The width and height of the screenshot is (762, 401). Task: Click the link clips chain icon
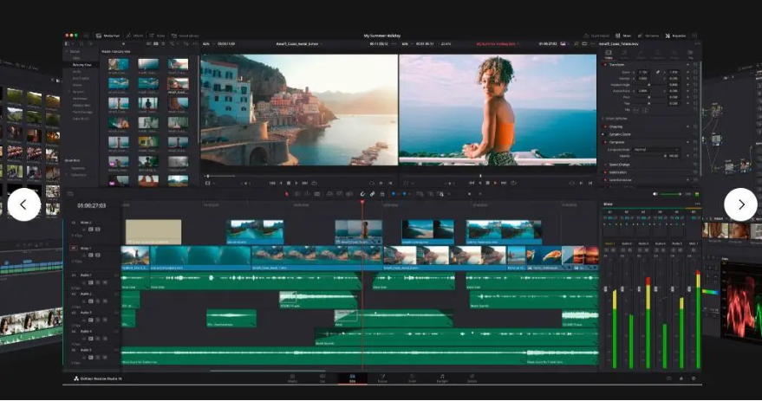coord(372,194)
